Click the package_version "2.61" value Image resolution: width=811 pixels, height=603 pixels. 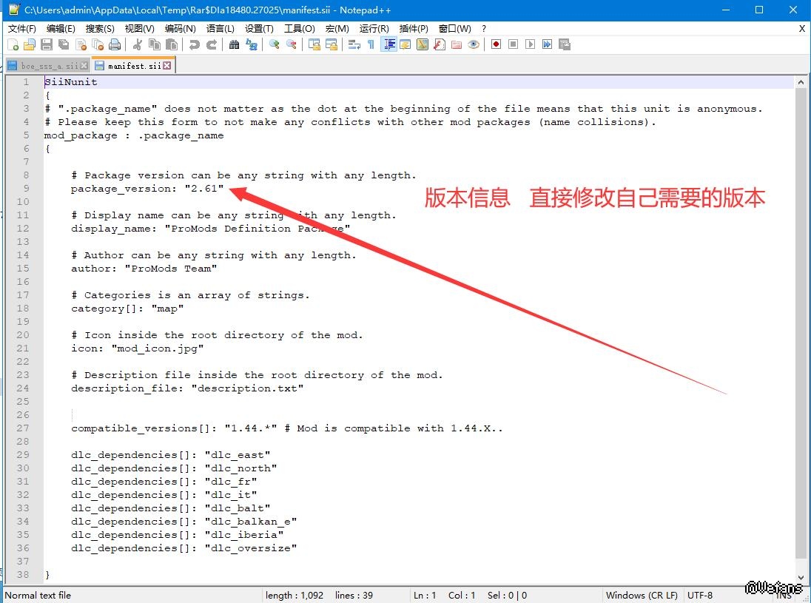click(204, 188)
